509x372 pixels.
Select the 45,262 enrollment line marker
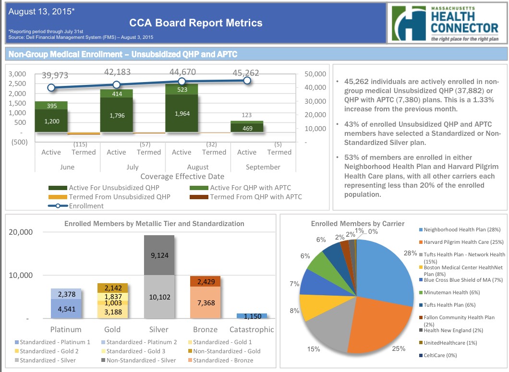pyautogui.click(x=247, y=81)
